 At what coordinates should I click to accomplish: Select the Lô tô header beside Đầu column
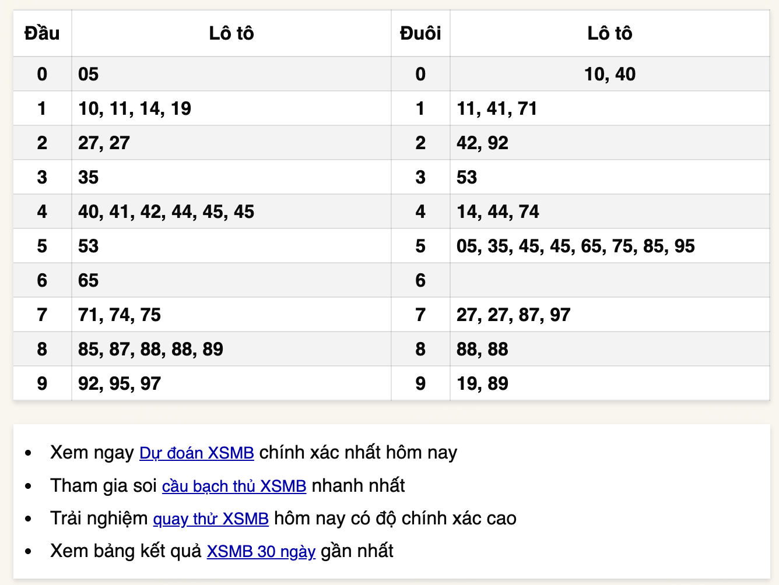click(x=231, y=33)
